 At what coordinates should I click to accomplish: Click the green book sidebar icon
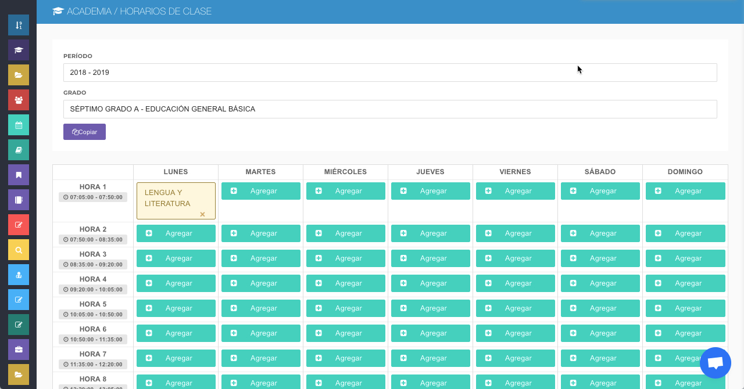19,150
